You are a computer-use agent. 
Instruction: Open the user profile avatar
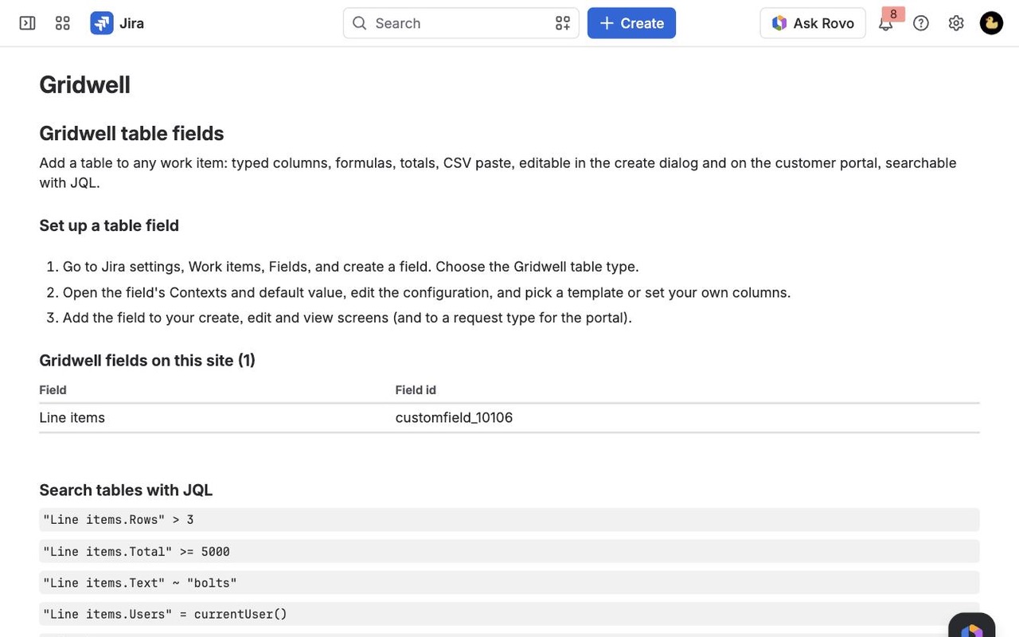coord(991,23)
